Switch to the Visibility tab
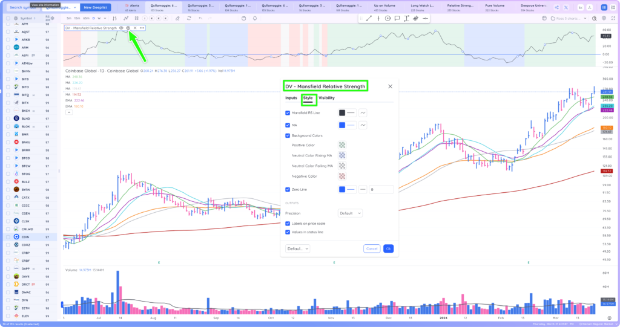The height and width of the screenshot is (327, 620). click(x=326, y=98)
